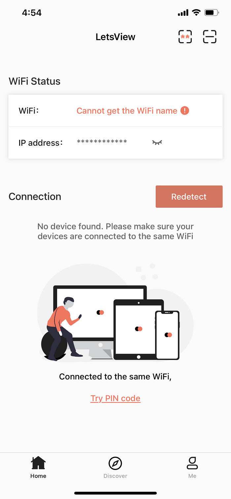
Task: Tap the Discover compass icon
Action: pos(115,463)
